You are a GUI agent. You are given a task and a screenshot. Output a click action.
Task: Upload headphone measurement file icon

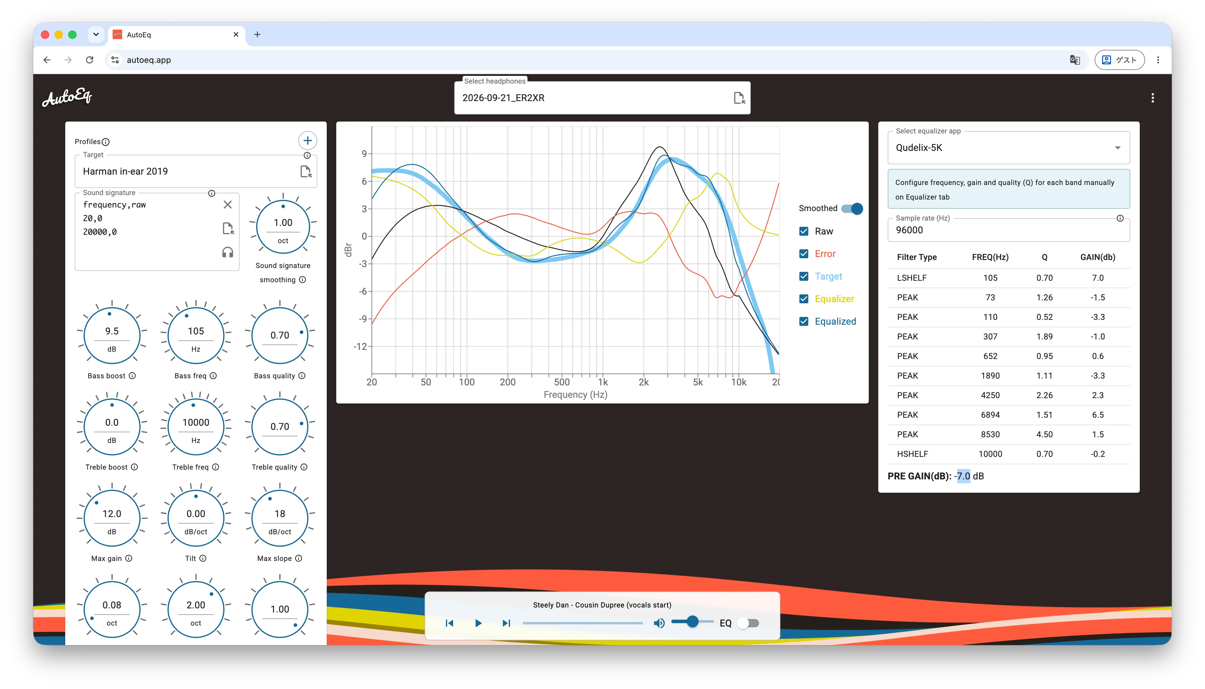coord(739,98)
